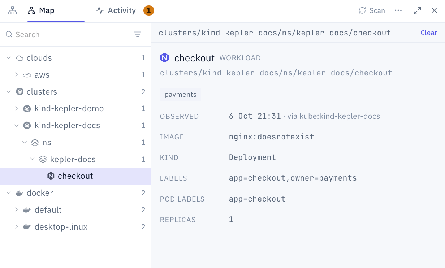
Task: Click the nginx icon in the checkout header
Action: coord(165,58)
